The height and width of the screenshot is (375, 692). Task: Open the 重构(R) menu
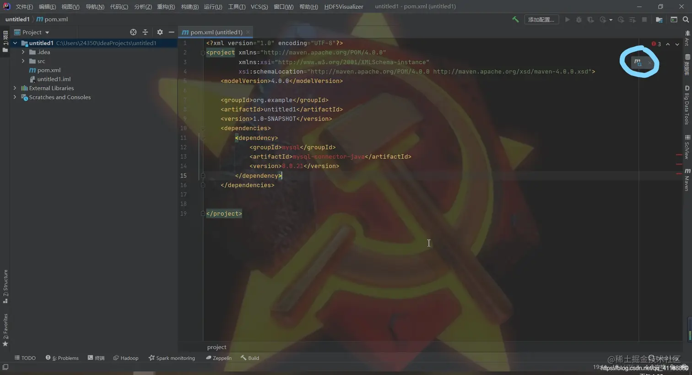166,6
